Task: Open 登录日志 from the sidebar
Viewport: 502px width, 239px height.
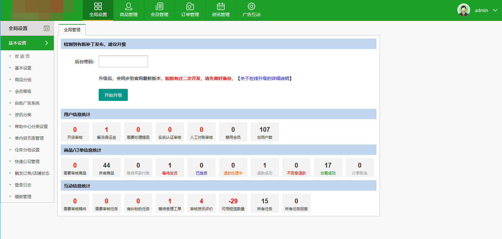Action: click(23, 185)
